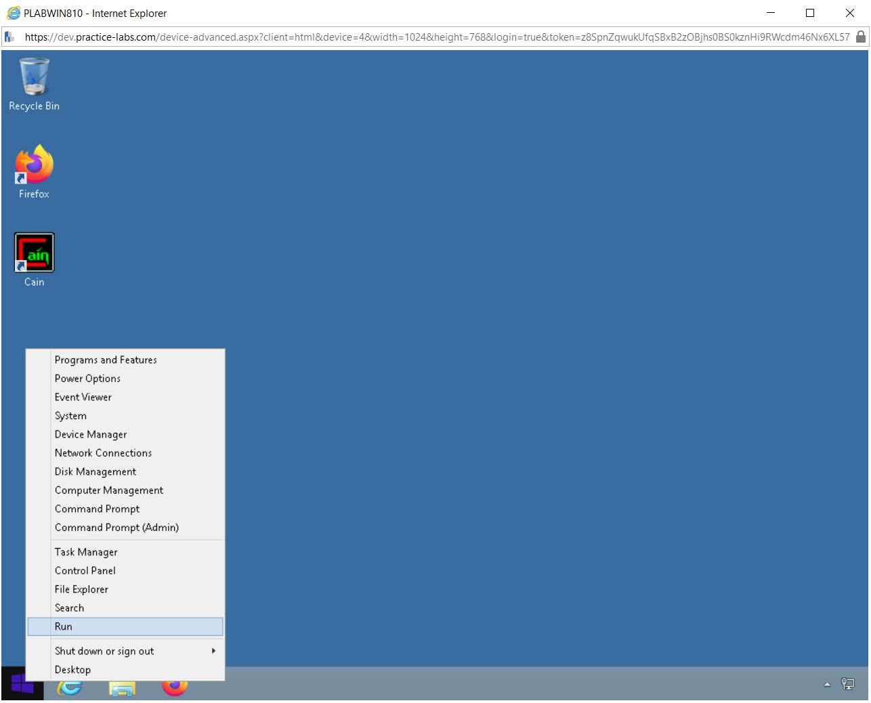Screen dimensions: 871x703
Task: Show hidden icons in the system tray
Action: [x=827, y=684]
